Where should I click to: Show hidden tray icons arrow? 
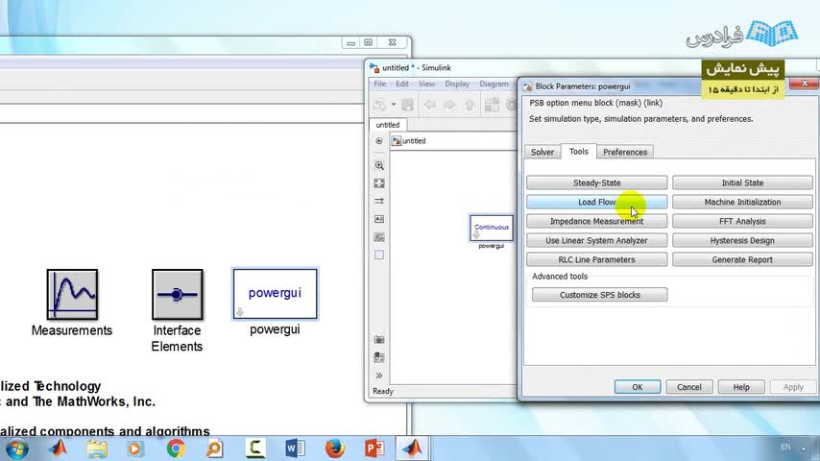pos(804,449)
